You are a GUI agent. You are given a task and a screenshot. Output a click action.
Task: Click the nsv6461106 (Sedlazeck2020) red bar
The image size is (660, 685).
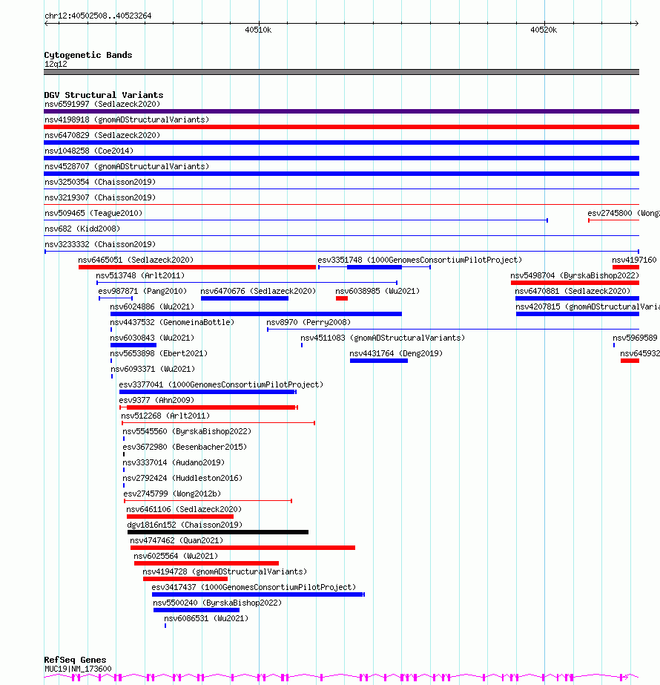(x=180, y=517)
